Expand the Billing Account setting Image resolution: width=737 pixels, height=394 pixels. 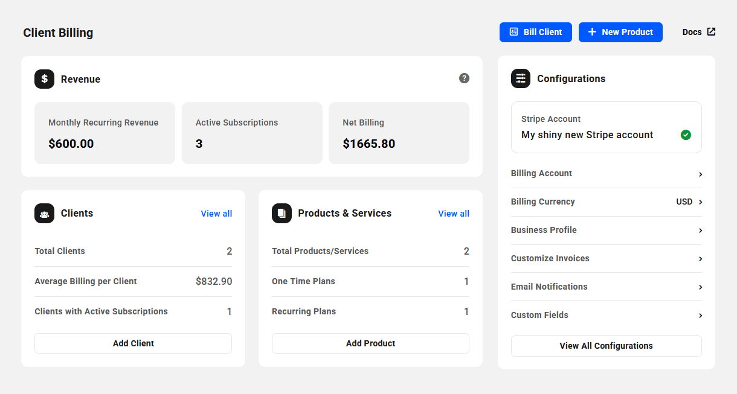(606, 174)
